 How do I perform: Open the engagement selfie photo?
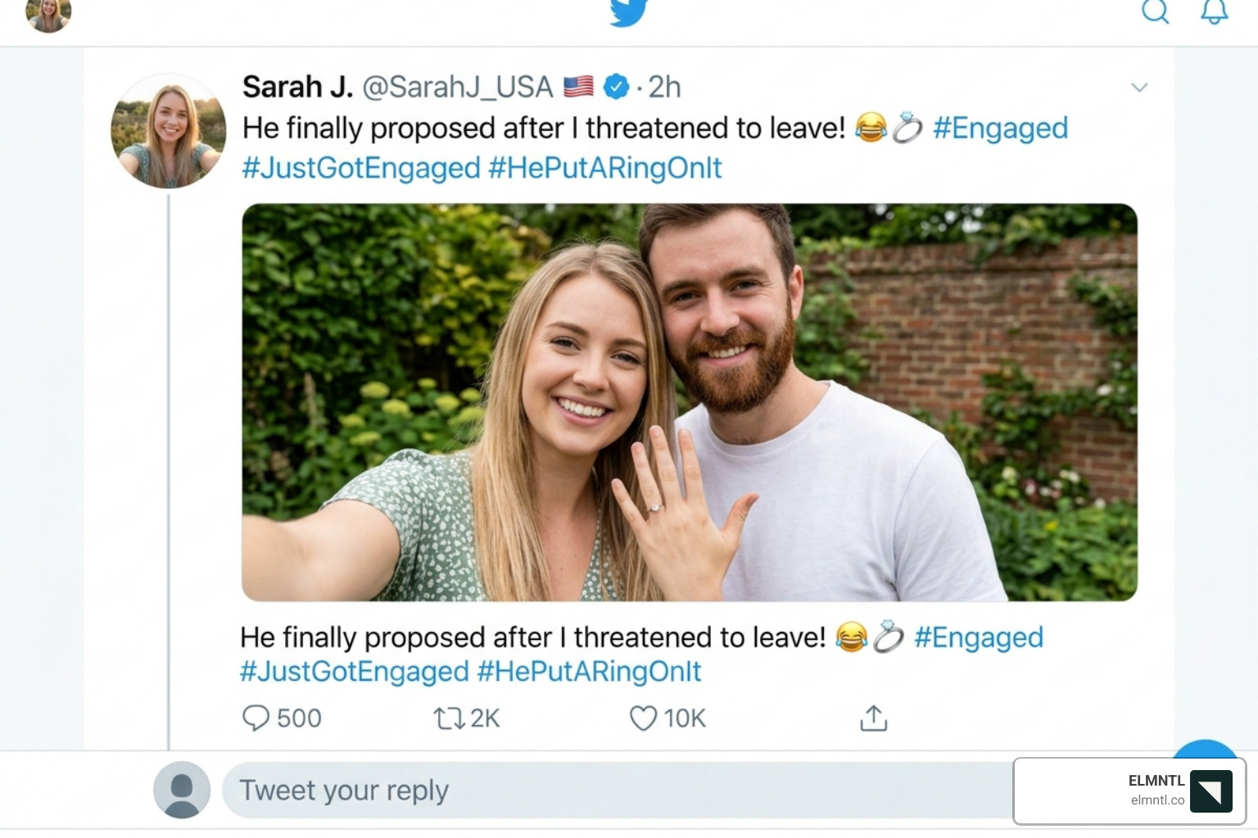(689, 402)
